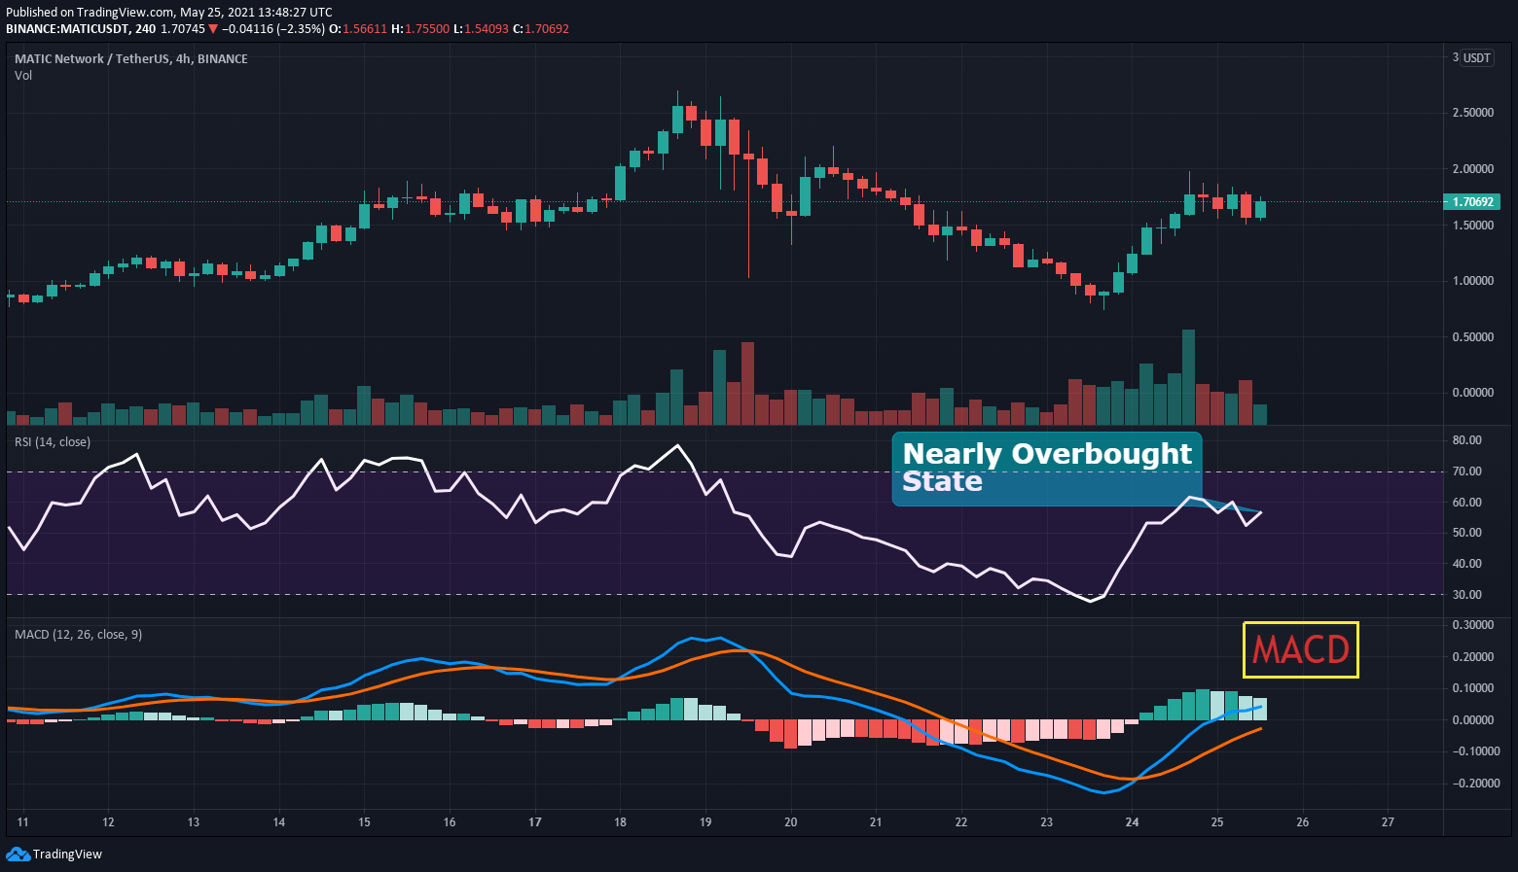1518x872 pixels.
Task: Select the MACD (12, 26, close, 9) title
Action: (x=77, y=634)
